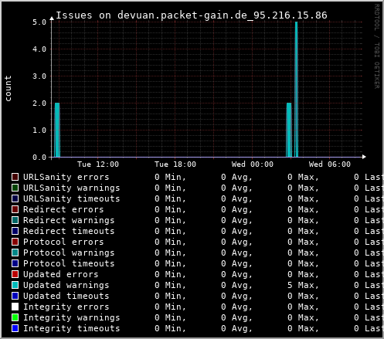Click the Protocol errors legend label
The image size is (384, 339).
tap(63, 242)
